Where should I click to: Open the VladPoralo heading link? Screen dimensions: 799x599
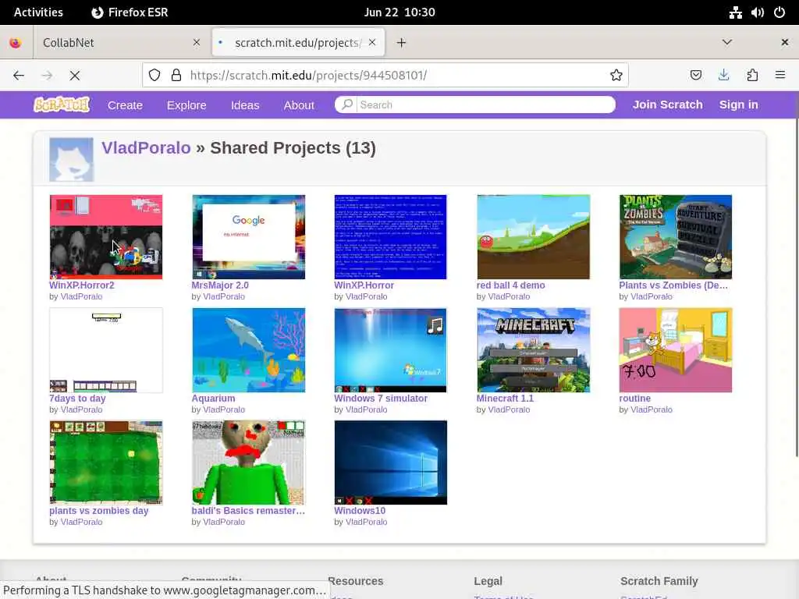click(146, 147)
